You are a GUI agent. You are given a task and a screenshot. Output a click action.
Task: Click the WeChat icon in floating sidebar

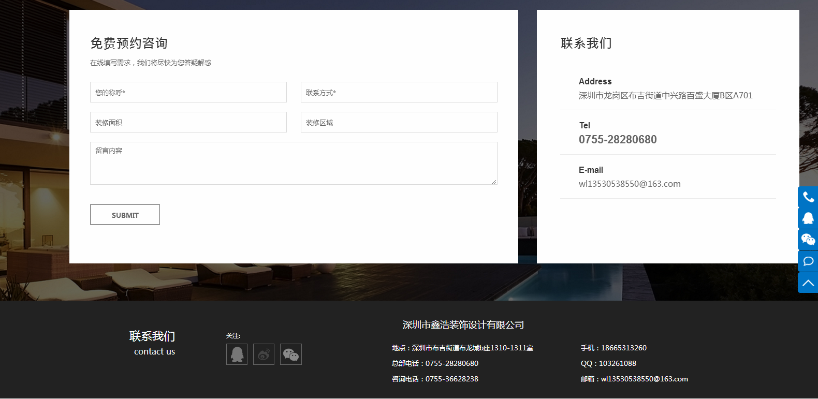click(x=808, y=240)
